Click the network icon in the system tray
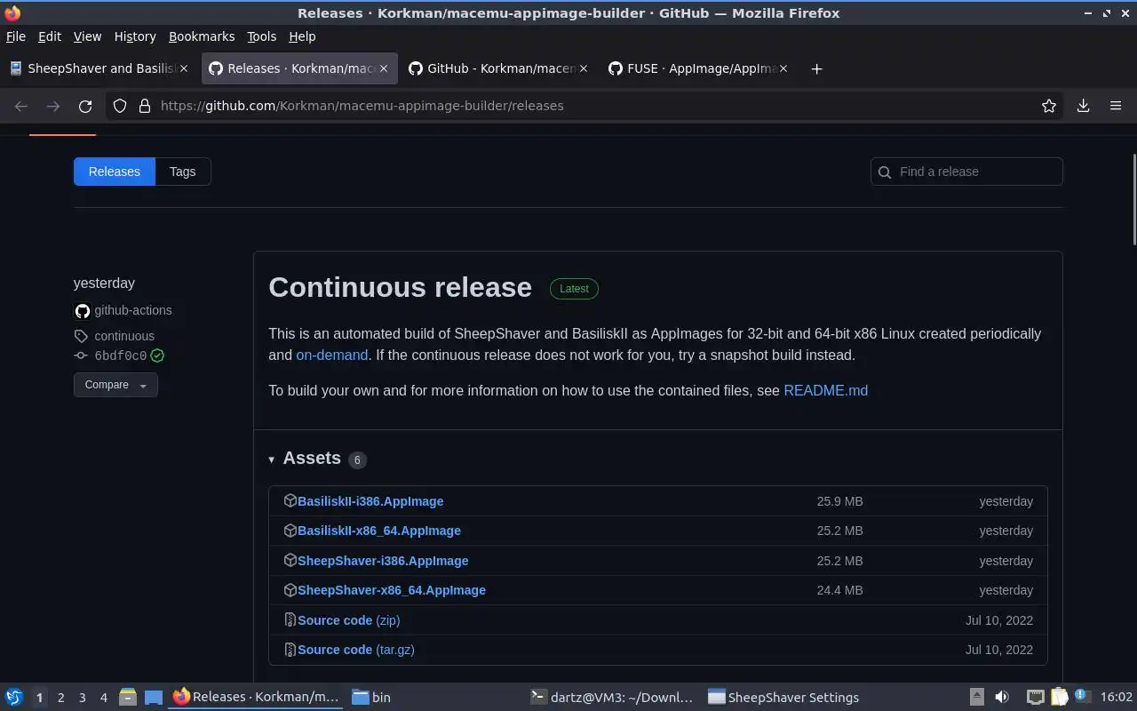This screenshot has height=711, width=1137. [x=1035, y=697]
